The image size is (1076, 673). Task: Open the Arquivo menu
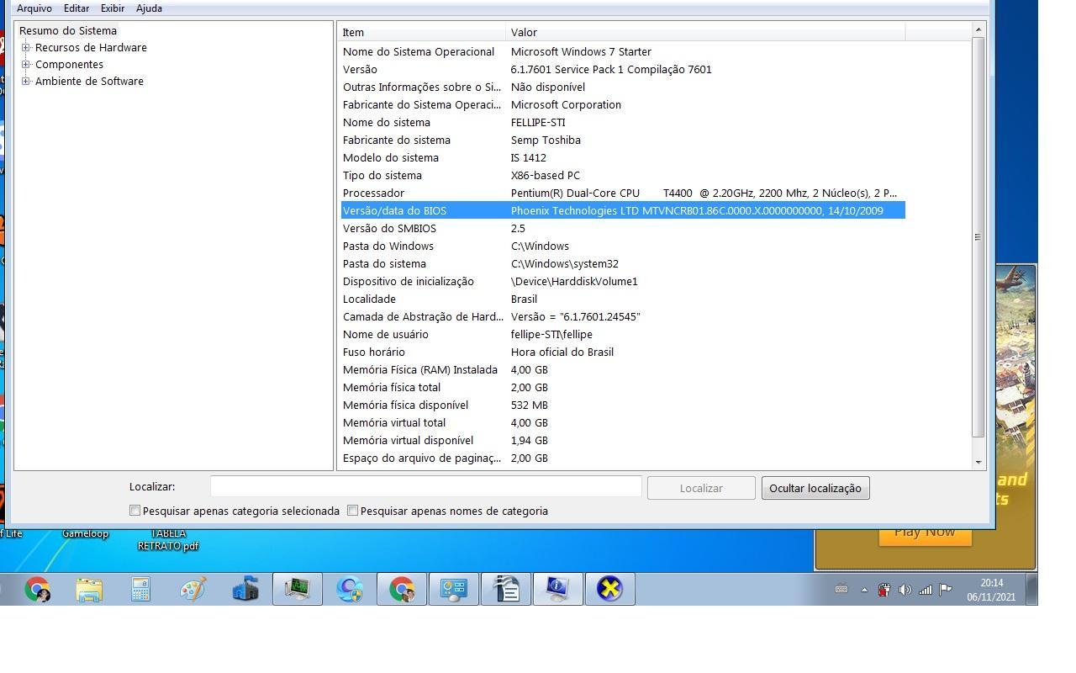[x=34, y=8]
